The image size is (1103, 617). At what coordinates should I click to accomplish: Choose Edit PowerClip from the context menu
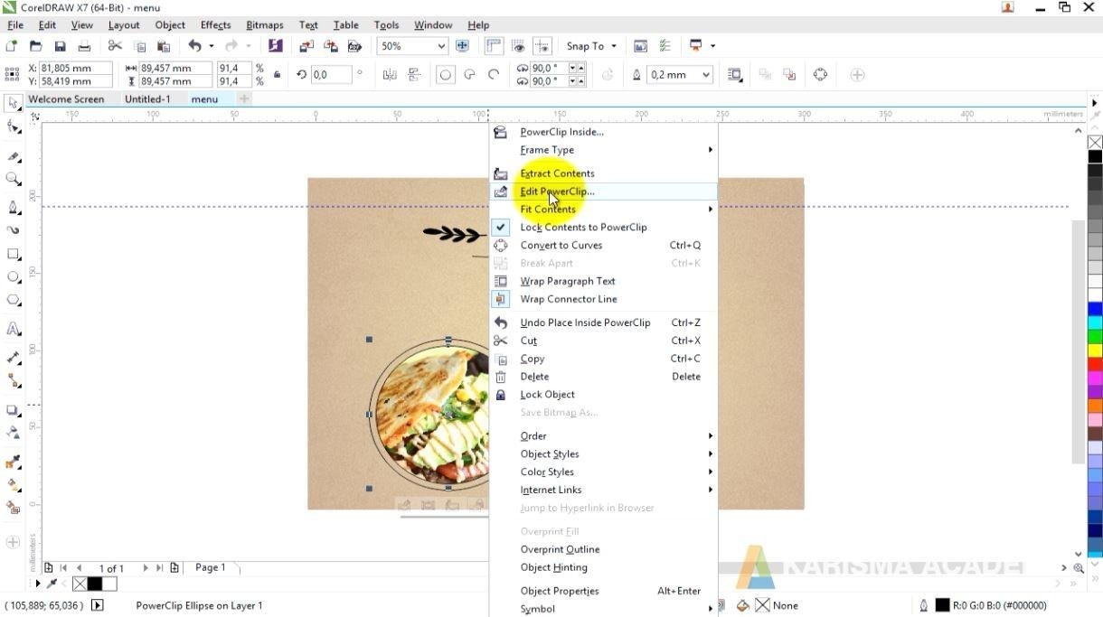557,192
